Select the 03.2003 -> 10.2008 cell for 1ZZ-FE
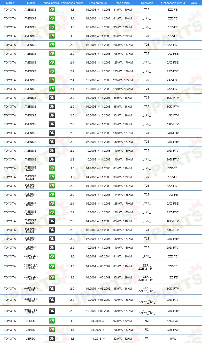202x343 pixels. point(98,27)
